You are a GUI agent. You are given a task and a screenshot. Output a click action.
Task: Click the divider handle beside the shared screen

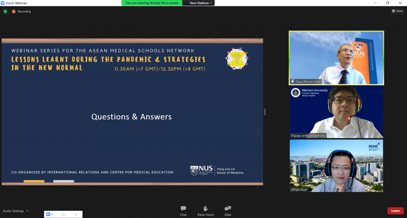tap(265, 112)
